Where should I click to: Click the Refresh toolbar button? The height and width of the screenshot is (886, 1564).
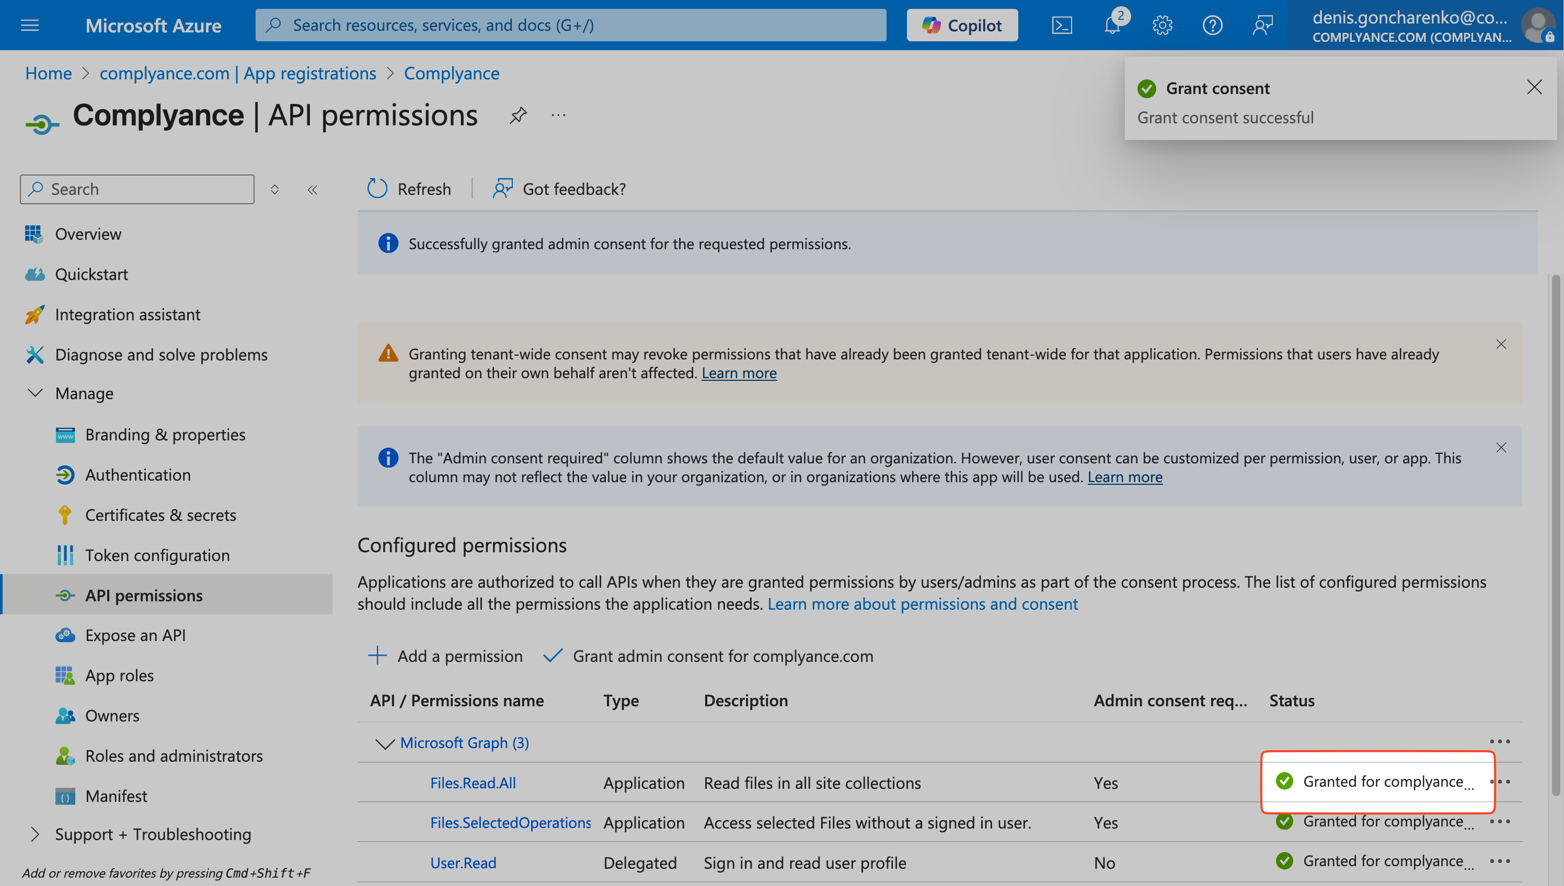tap(409, 189)
